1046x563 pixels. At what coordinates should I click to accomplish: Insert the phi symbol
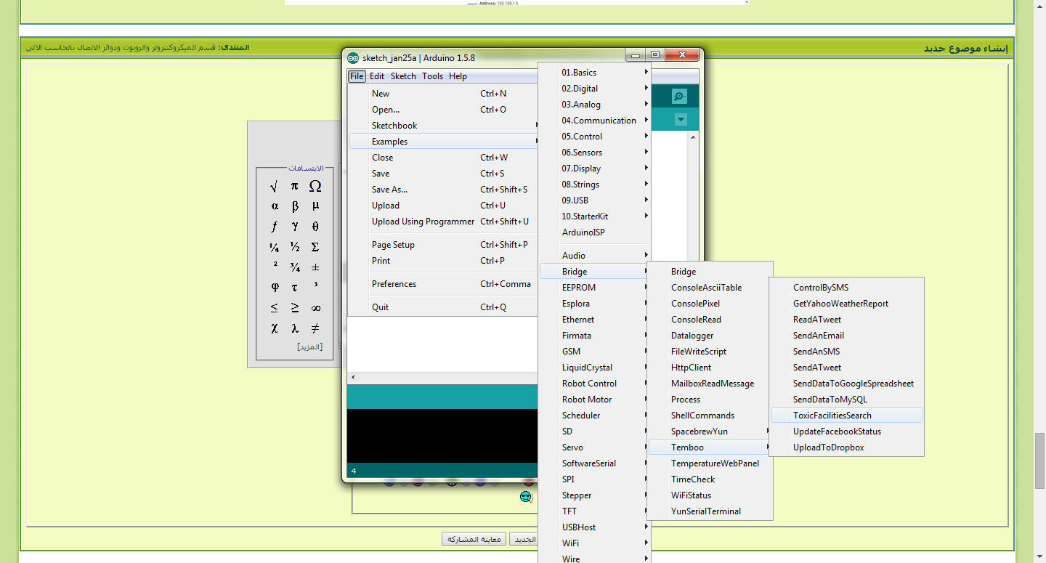(x=275, y=288)
